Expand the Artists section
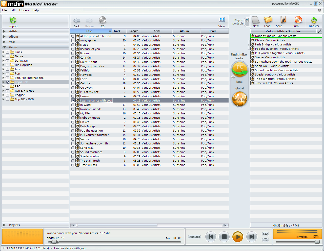The width and height of the screenshot is (324, 251). [4, 31]
